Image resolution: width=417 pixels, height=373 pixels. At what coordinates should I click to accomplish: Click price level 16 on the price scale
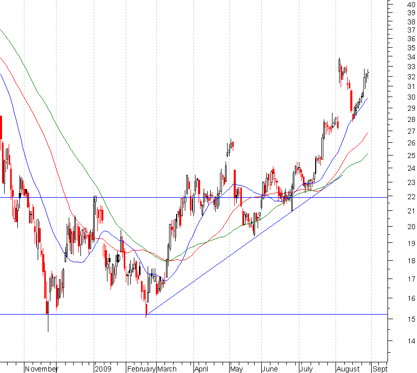[411, 299]
